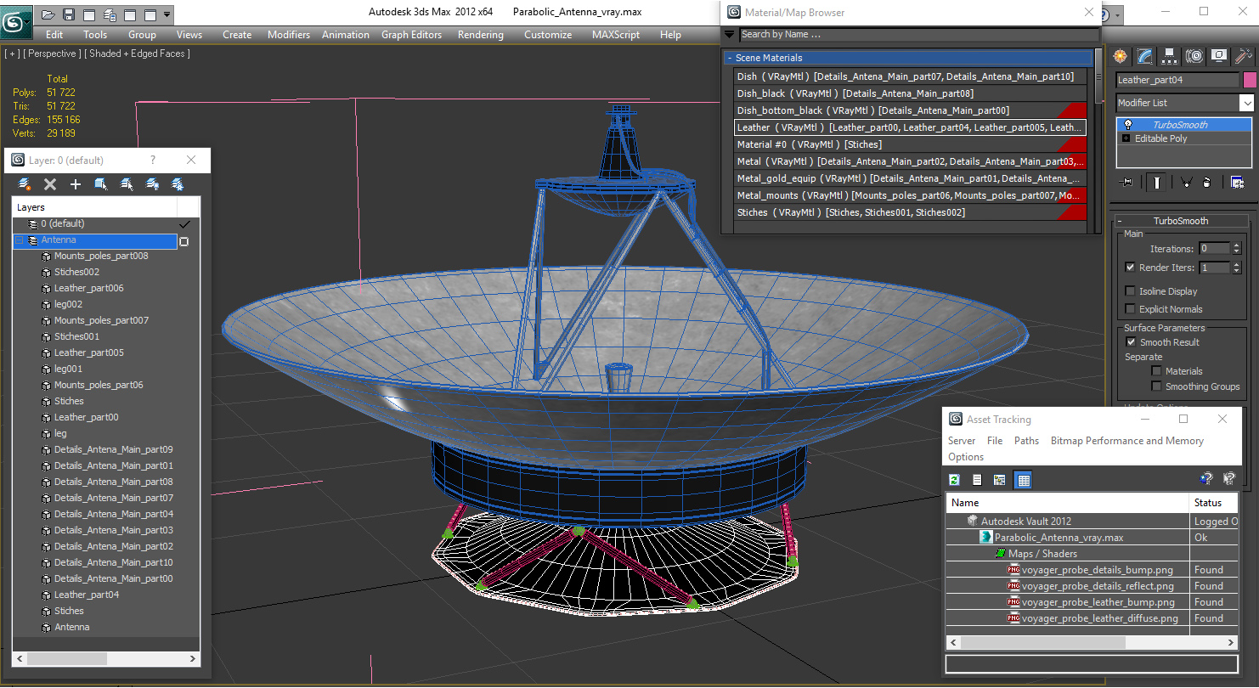This screenshot has width=1259, height=688.
Task: Expand the Editable Poly sub-objects
Action: point(1126,138)
